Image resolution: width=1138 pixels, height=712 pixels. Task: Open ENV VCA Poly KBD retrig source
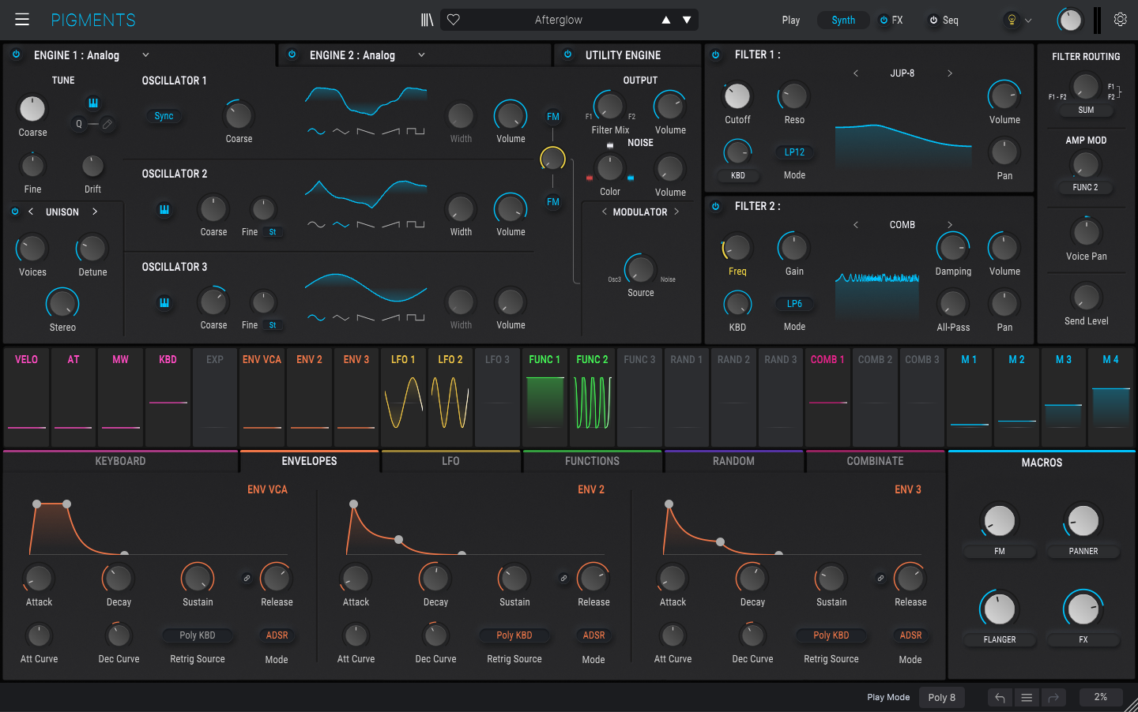click(198, 635)
